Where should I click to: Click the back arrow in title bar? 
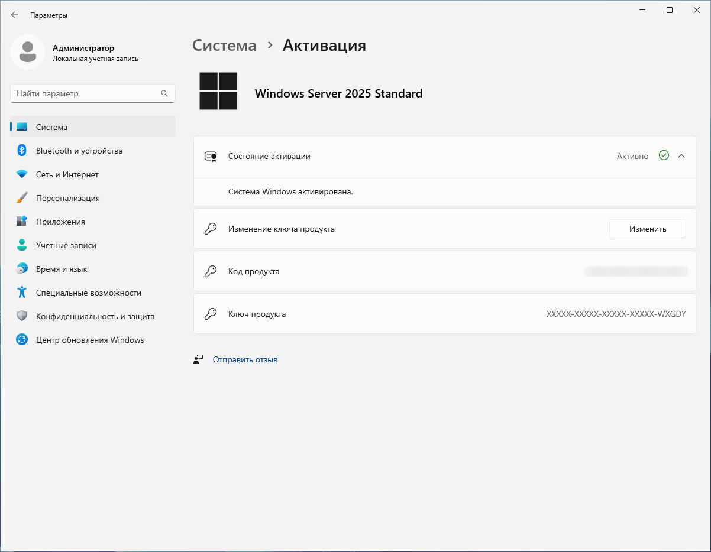coord(15,15)
